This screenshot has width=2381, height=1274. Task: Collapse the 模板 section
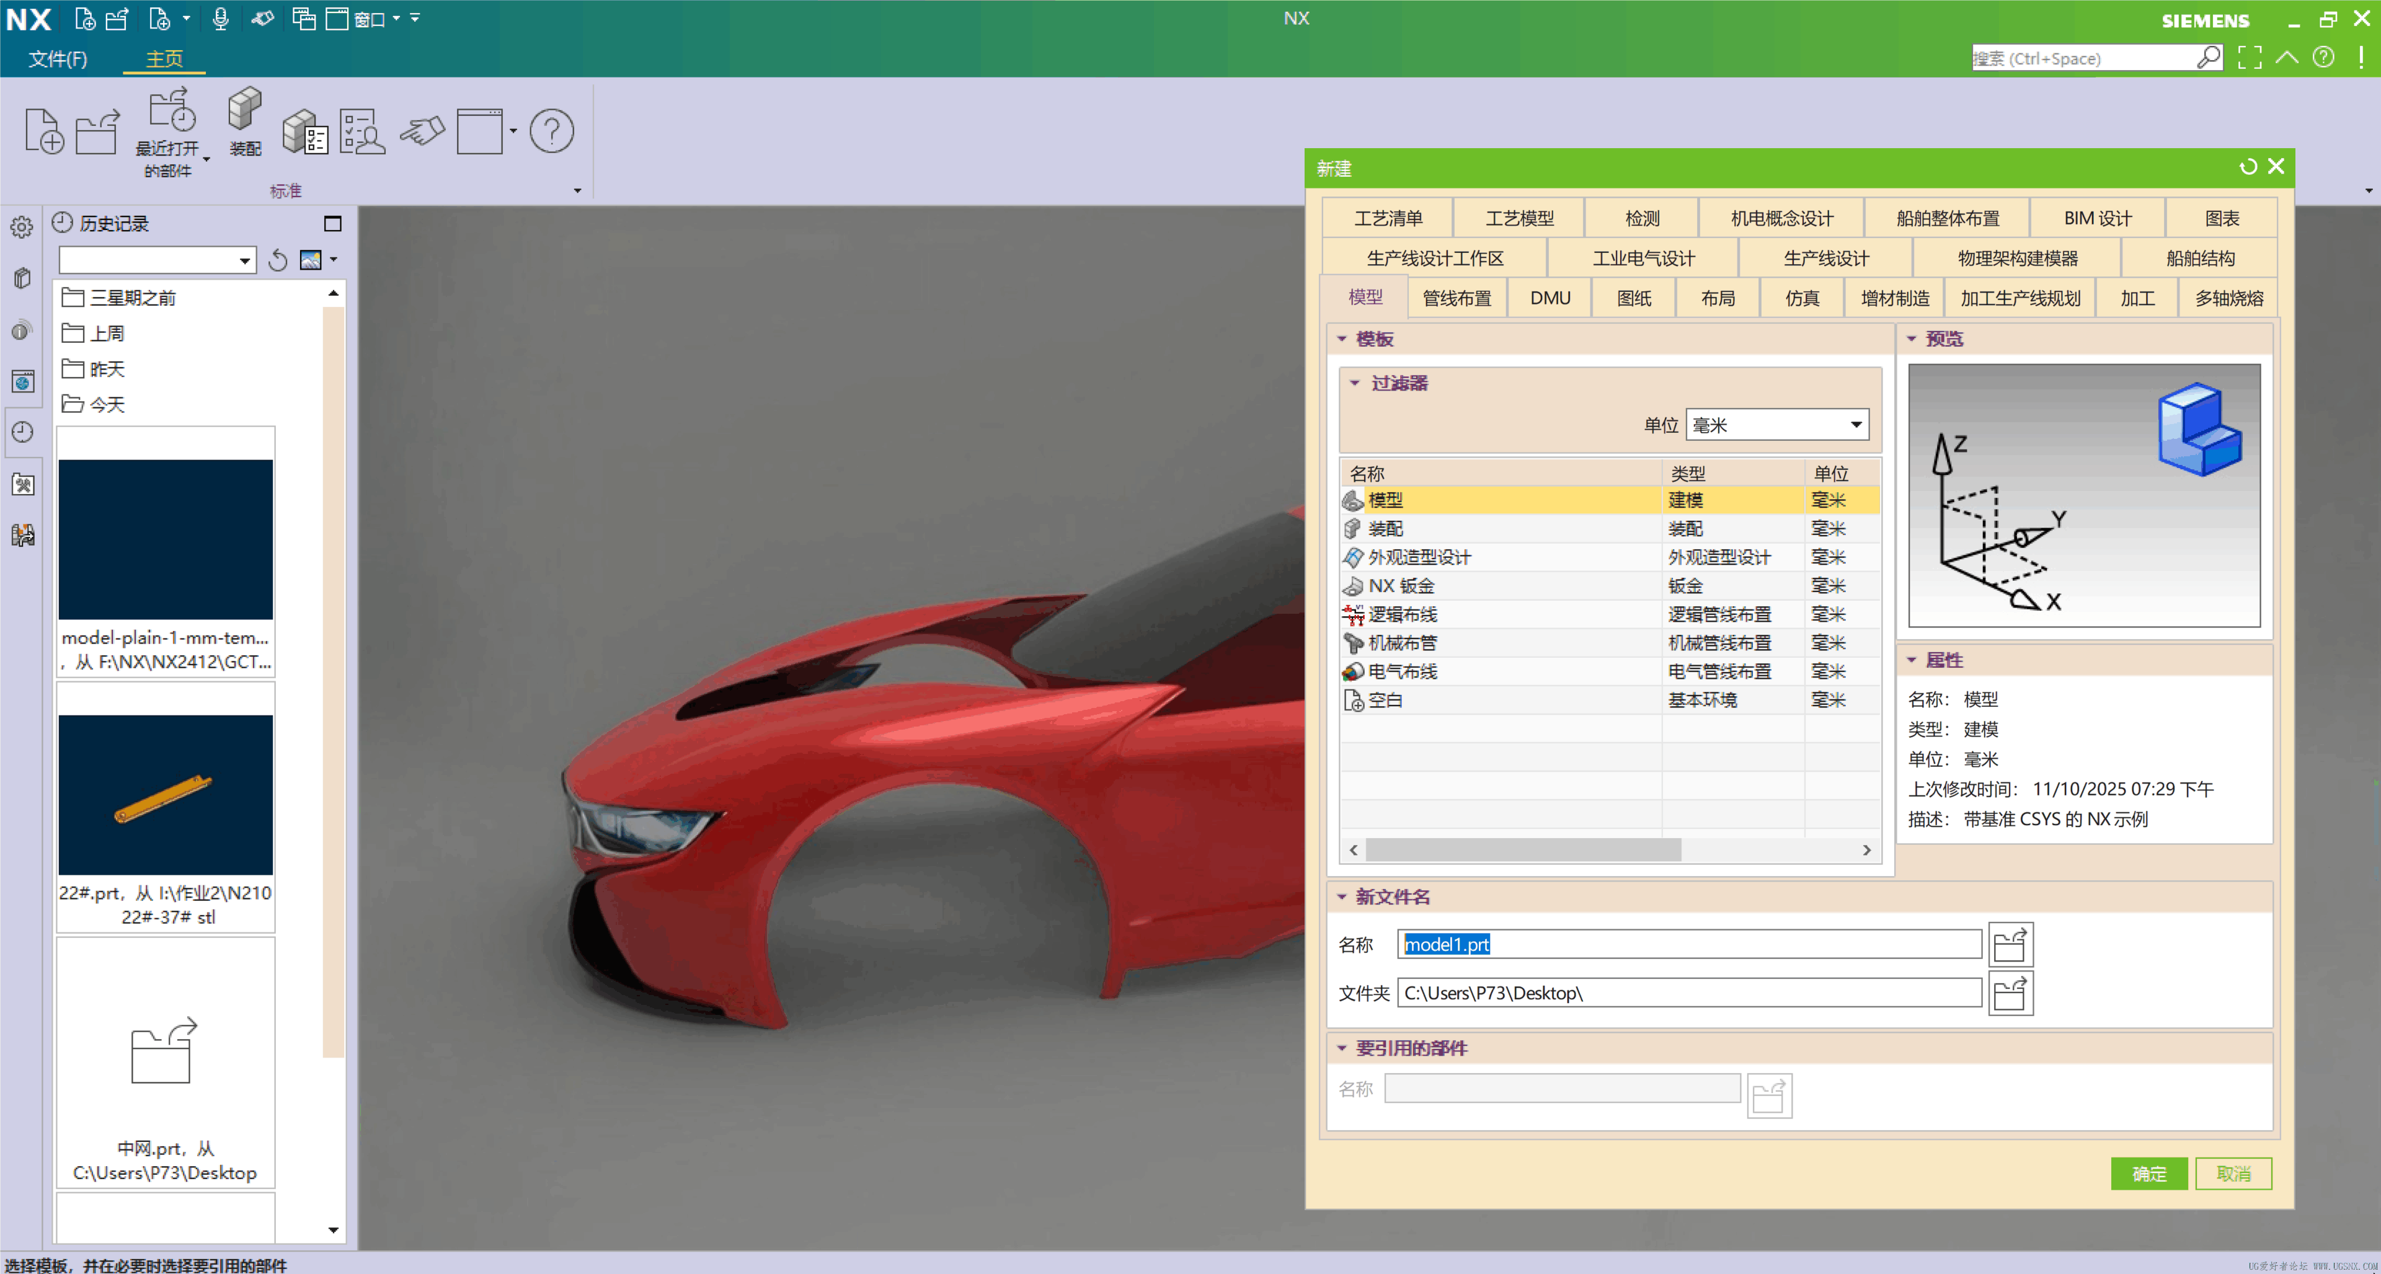[x=1341, y=339]
